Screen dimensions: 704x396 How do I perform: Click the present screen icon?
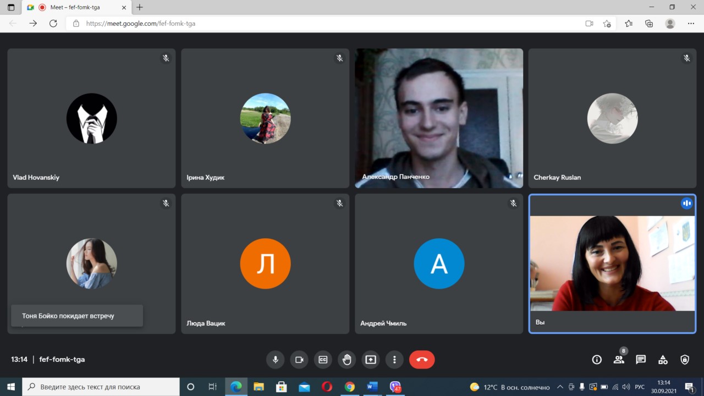click(x=371, y=360)
